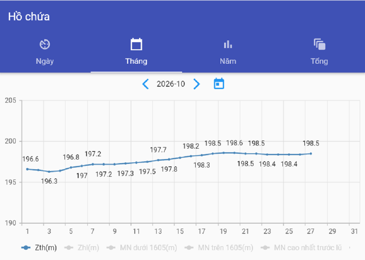Screen dimensions: 365x260
Task: Show the MN cao nhất trước lũ series
Action: pos(301,248)
